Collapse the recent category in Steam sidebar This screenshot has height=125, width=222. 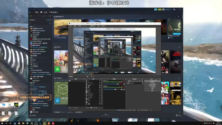[29, 26]
